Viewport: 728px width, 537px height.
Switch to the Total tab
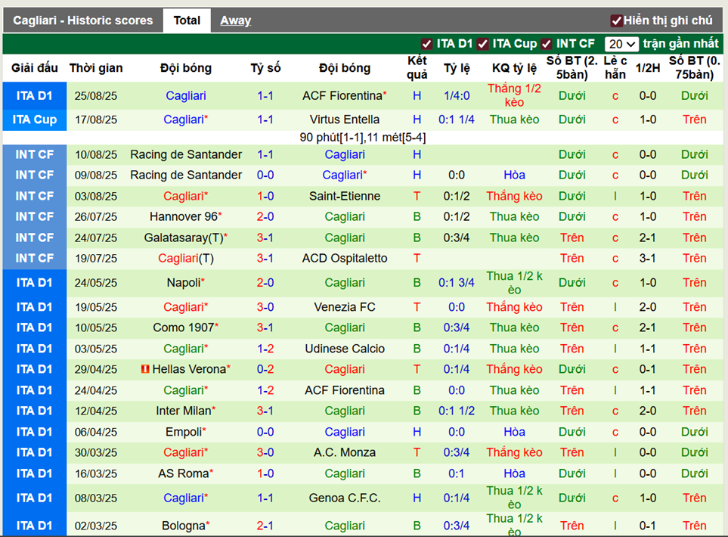click(x=187, y=20)
